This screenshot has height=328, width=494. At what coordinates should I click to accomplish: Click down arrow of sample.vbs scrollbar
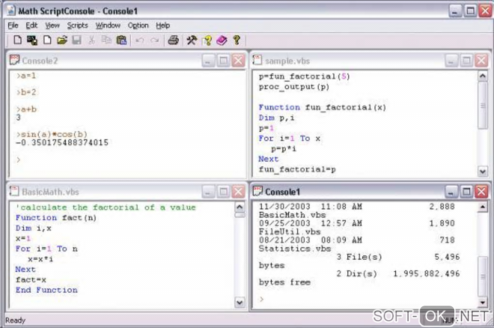[483, 172]
